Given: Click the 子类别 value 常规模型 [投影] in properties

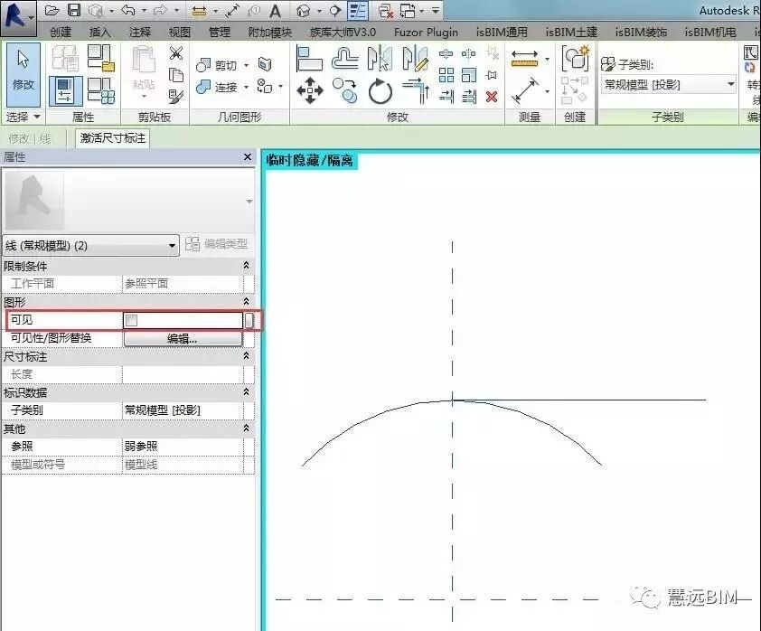Looking at the screenshot, I should click(183, 410).
